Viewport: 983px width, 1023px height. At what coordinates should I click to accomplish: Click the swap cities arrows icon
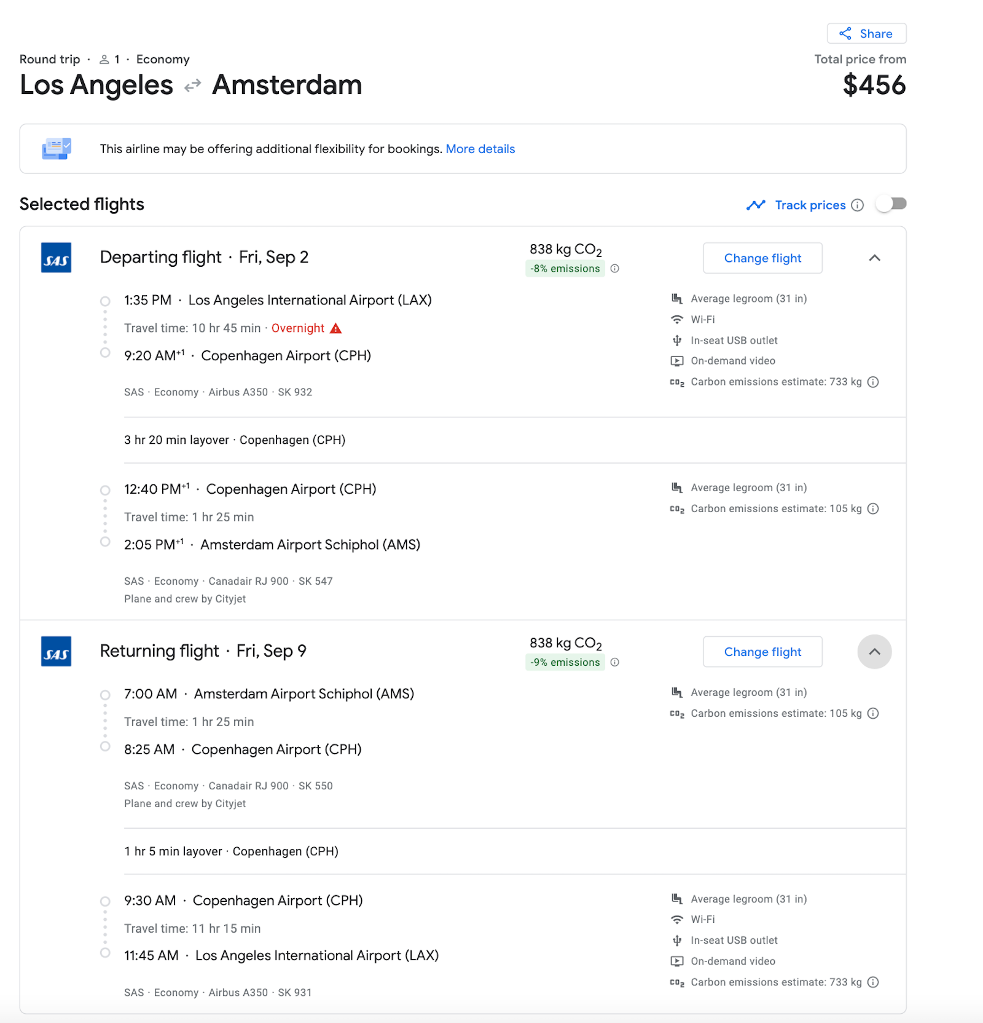(x=192, y=85)
